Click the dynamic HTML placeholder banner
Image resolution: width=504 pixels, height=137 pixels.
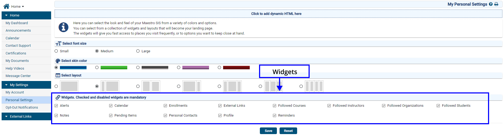[x=276, y=14]
